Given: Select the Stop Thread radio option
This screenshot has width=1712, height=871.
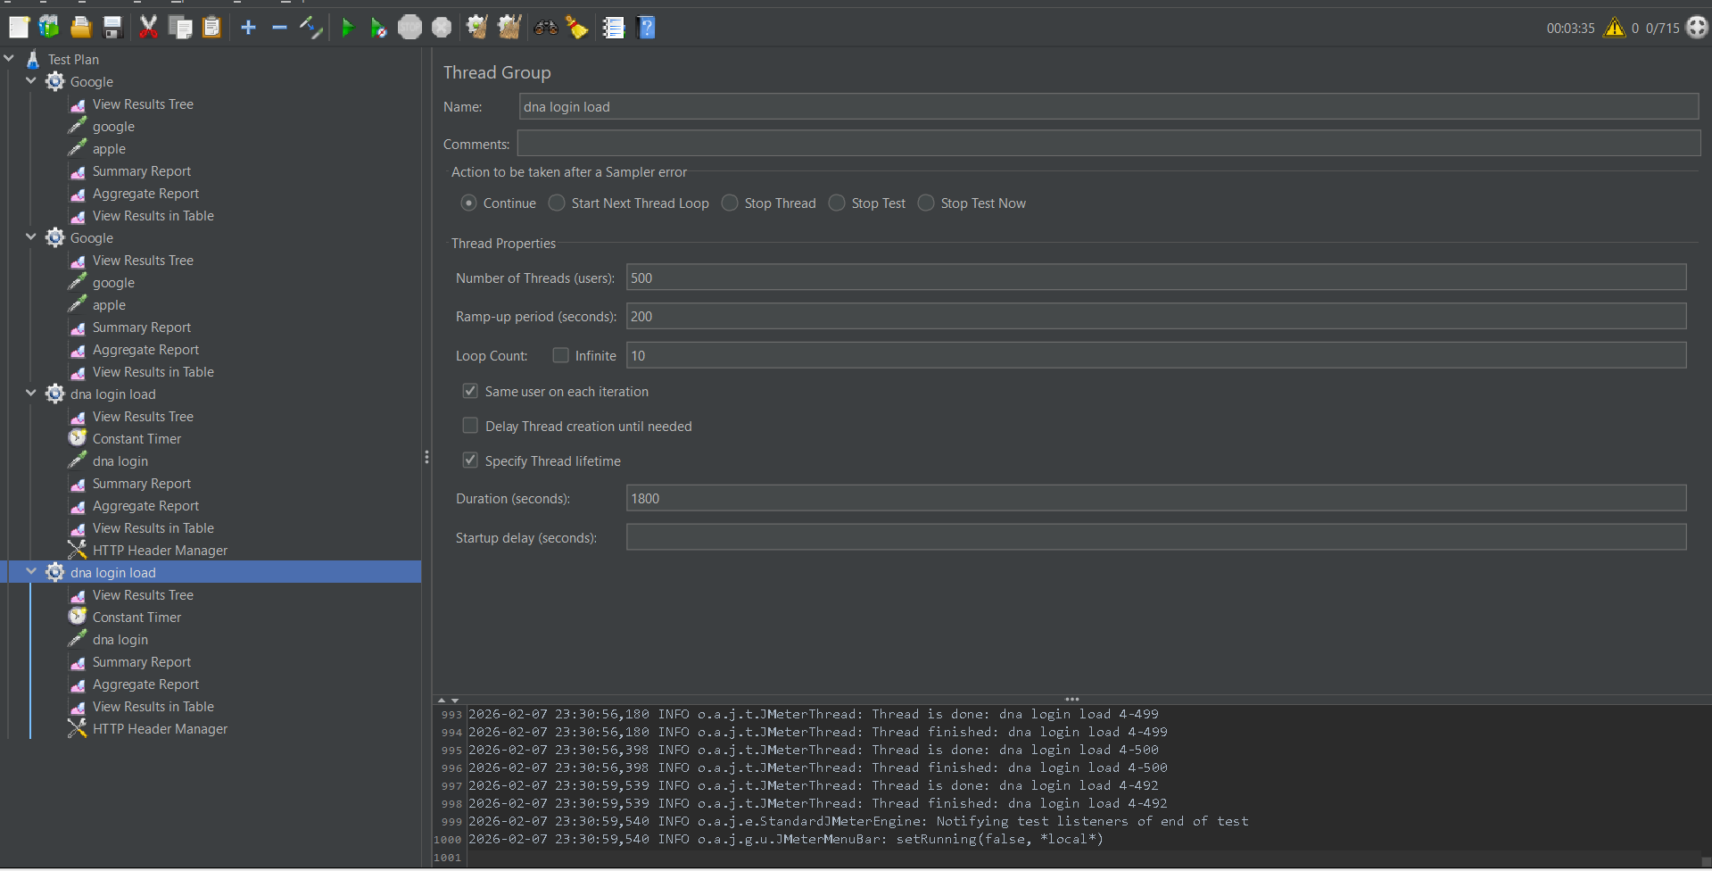Looking at the screenshot, I should click(x=730, y=203).
